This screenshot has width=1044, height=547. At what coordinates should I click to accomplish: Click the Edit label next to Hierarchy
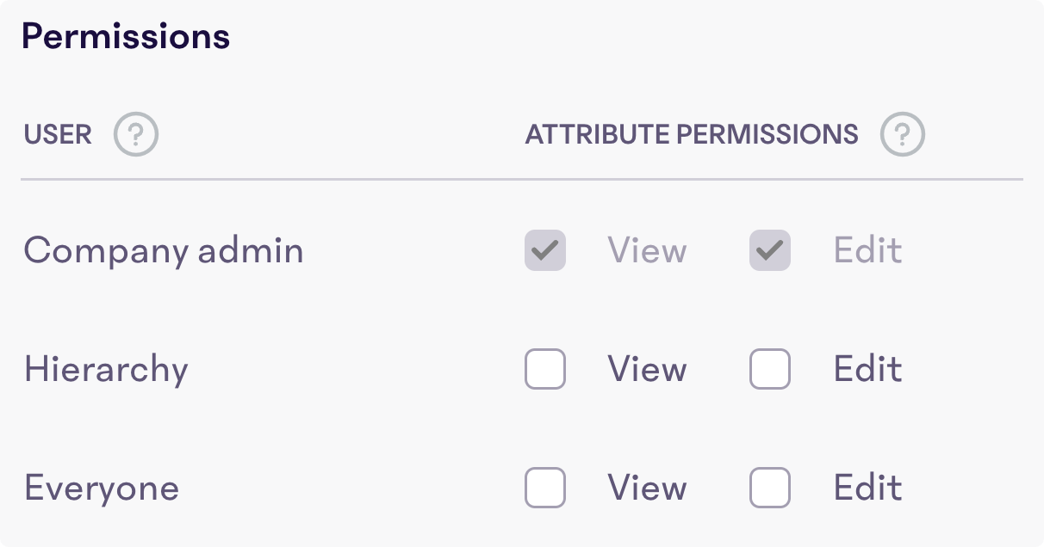point(867,369)
